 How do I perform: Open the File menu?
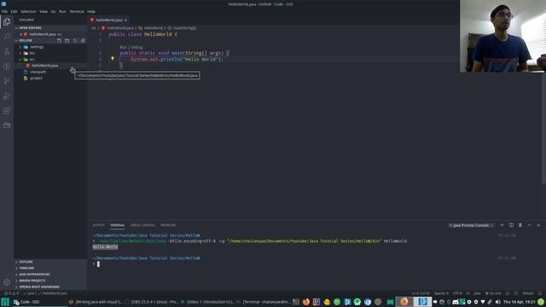pyautogui.click(x=4, y=11)
